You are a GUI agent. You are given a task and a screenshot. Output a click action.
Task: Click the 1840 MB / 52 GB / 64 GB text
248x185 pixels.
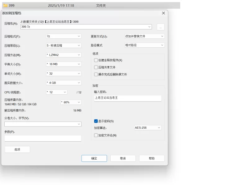[x=20, y=104]
